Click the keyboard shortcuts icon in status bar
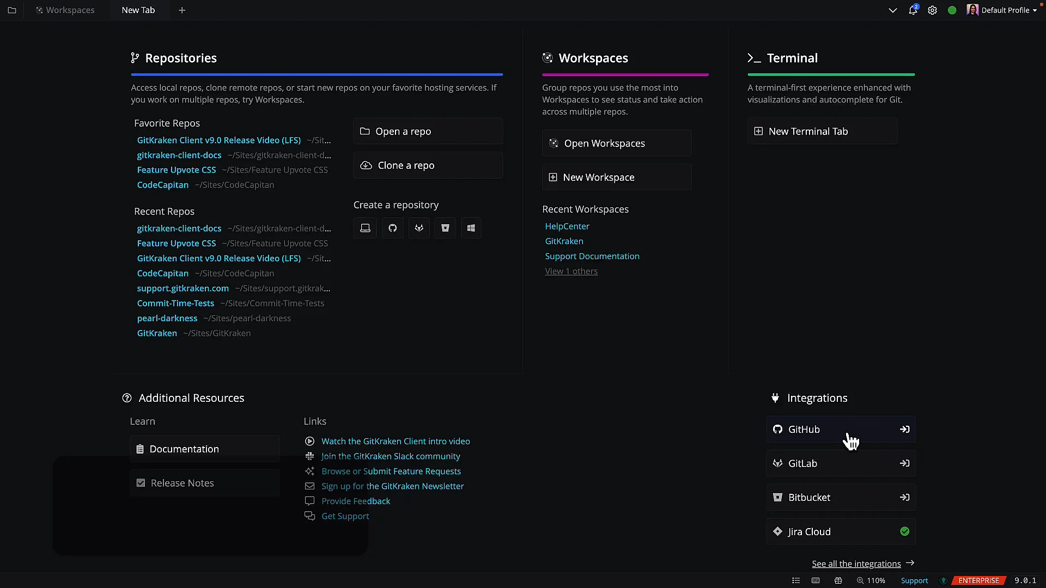The width and height of the screenshot is (1046, 588). (816, 580)
